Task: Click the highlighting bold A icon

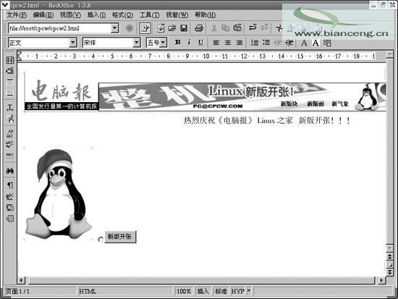Action: (316, 43)
